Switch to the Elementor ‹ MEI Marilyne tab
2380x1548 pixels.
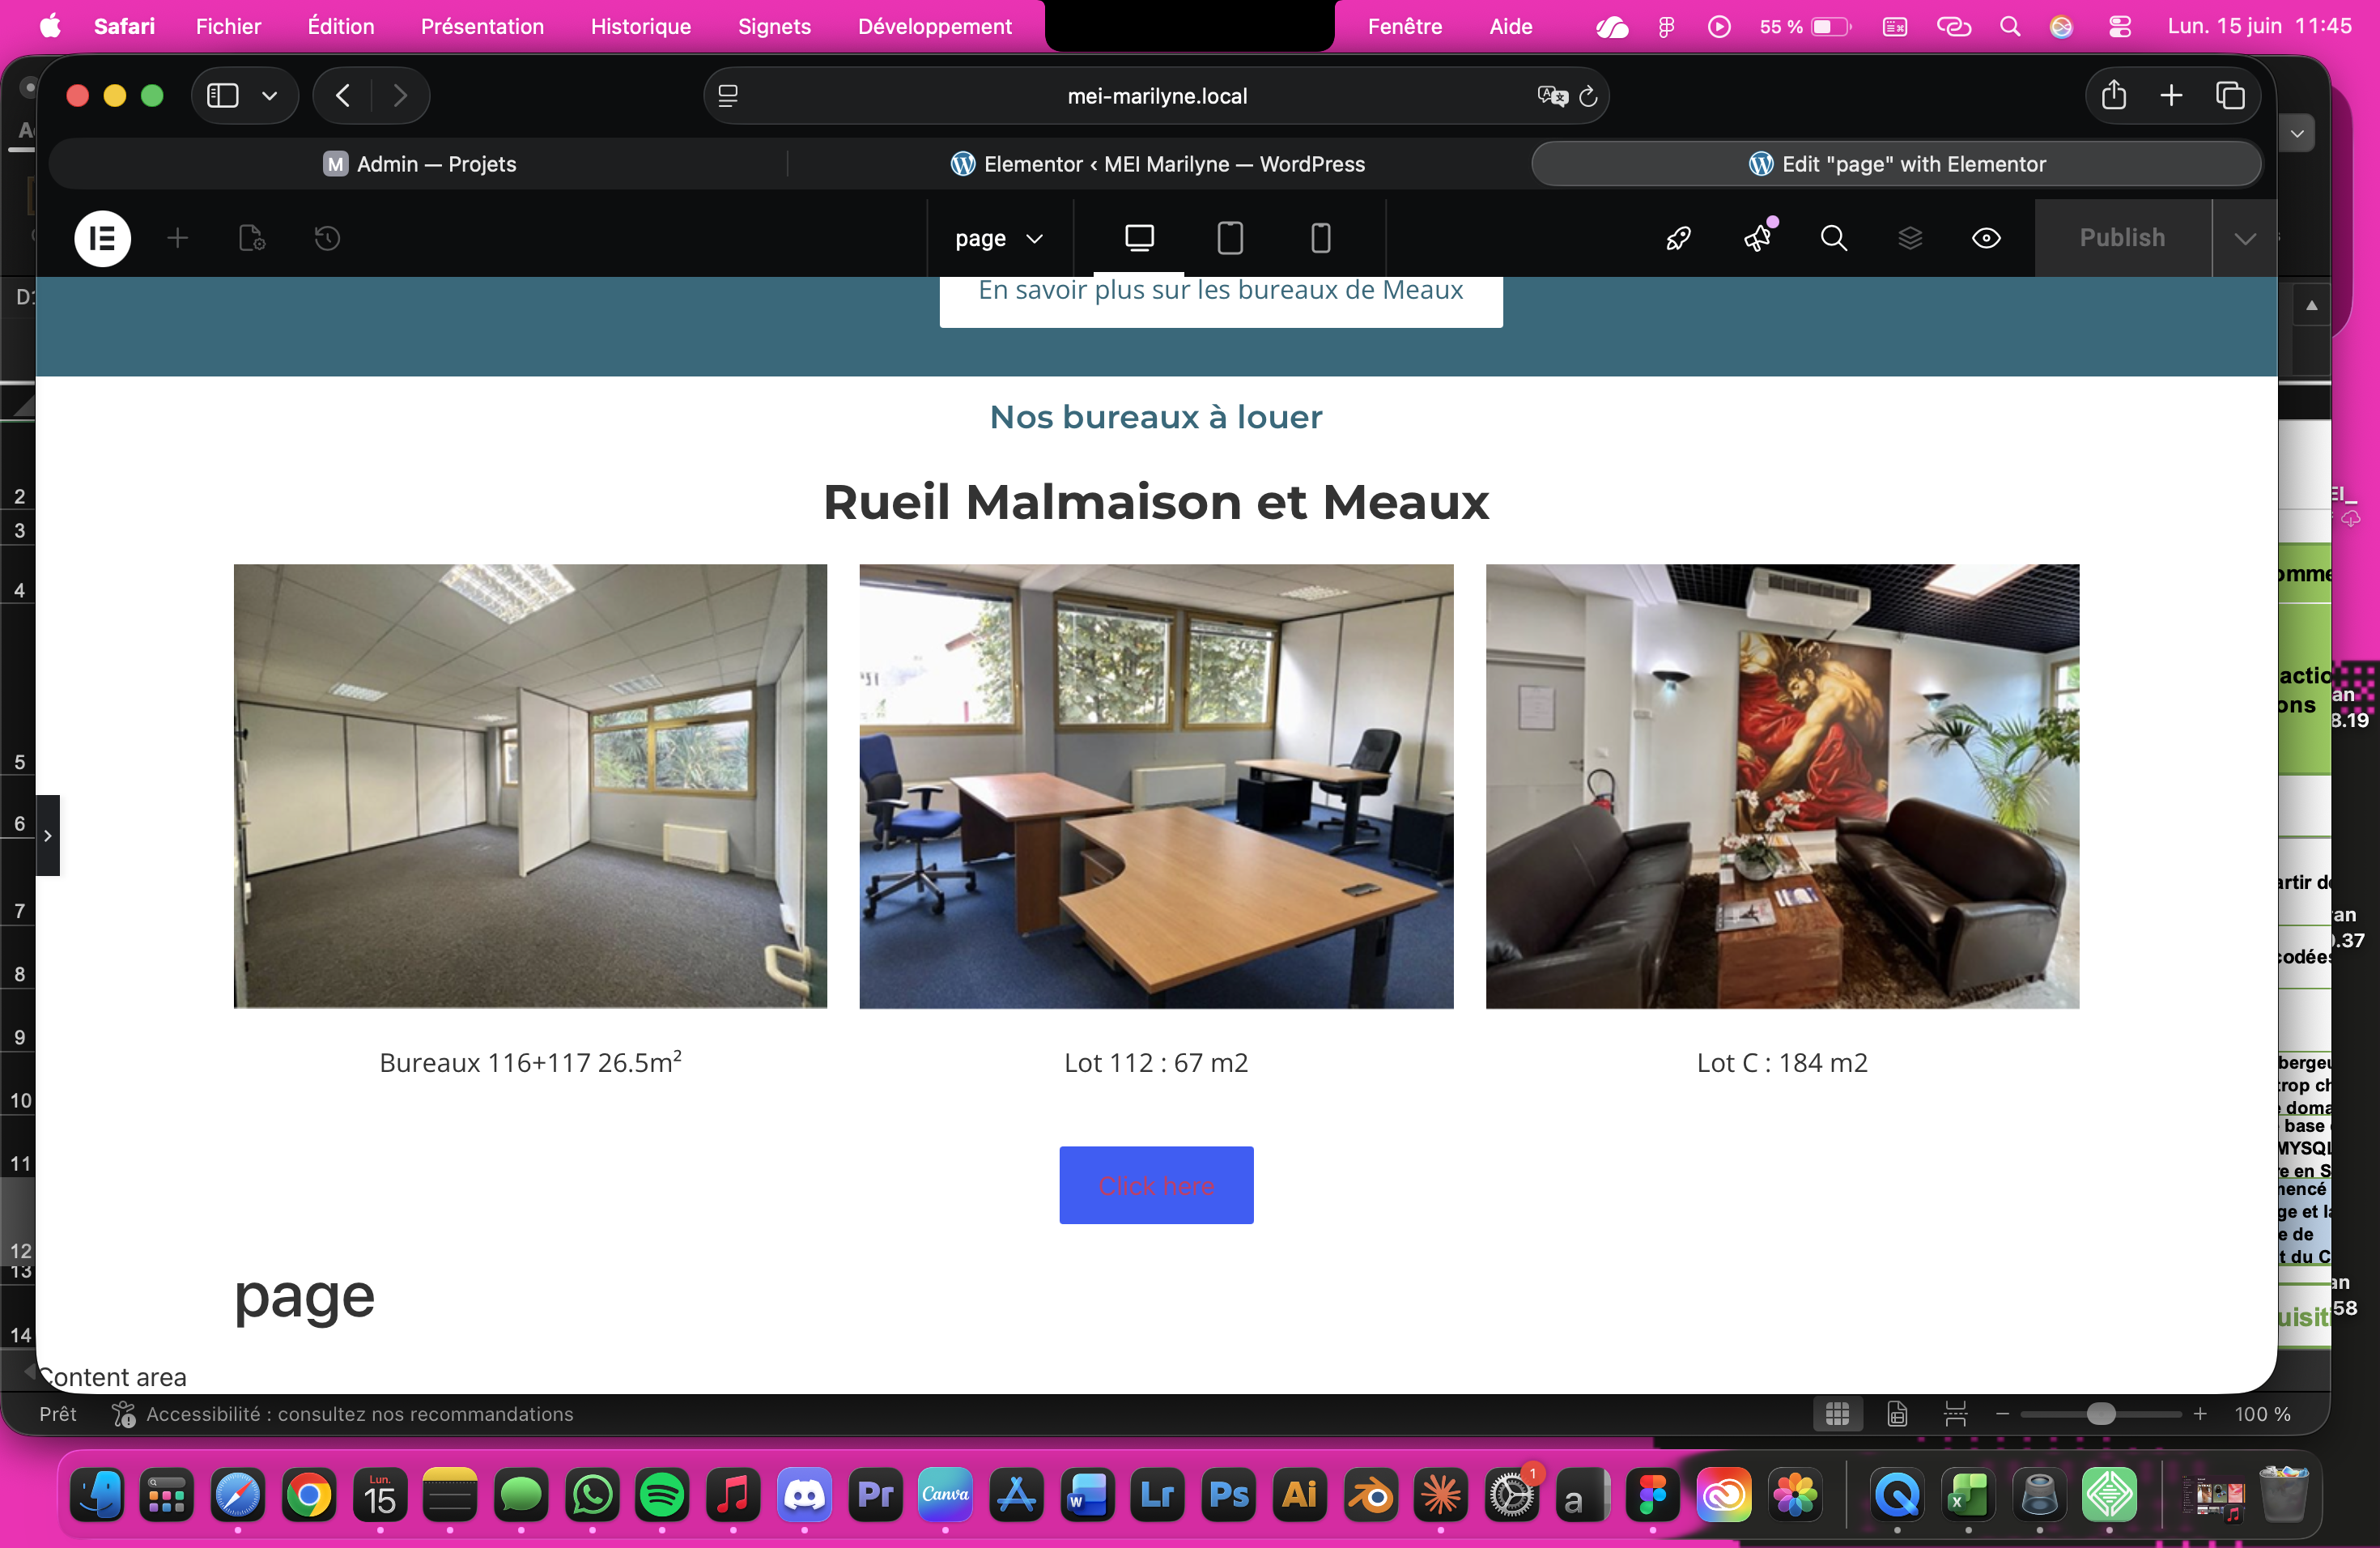click(1158, 164)
